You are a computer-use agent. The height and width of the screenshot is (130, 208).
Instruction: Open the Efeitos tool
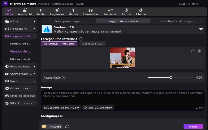[141, 12]
